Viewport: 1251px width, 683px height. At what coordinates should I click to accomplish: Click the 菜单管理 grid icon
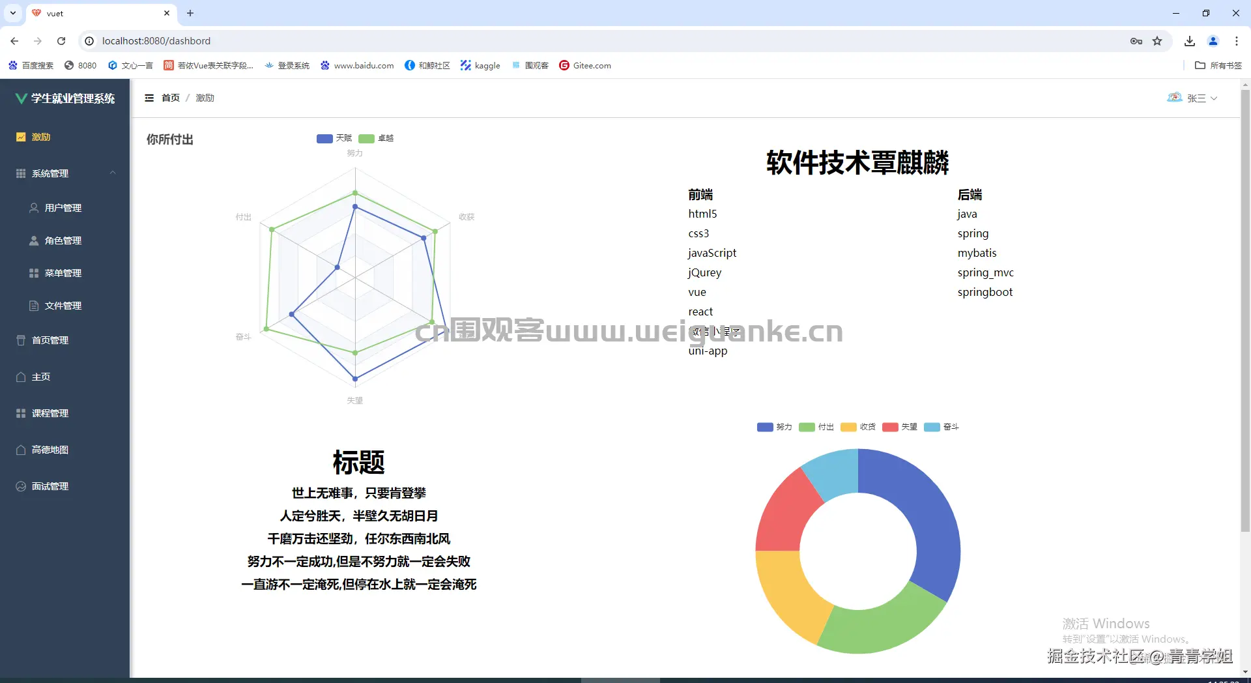click(x=34, y=273)
